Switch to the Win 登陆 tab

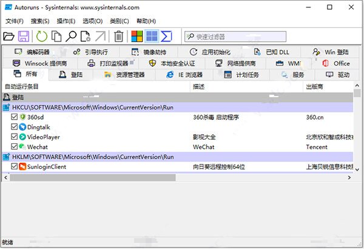(x=331, y=52)
